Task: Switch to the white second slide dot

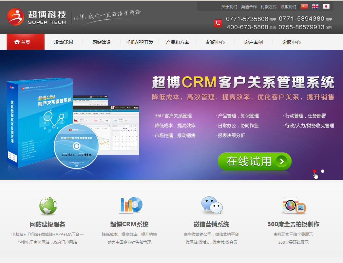Action: pyautogui.click(x=323, y=171)
